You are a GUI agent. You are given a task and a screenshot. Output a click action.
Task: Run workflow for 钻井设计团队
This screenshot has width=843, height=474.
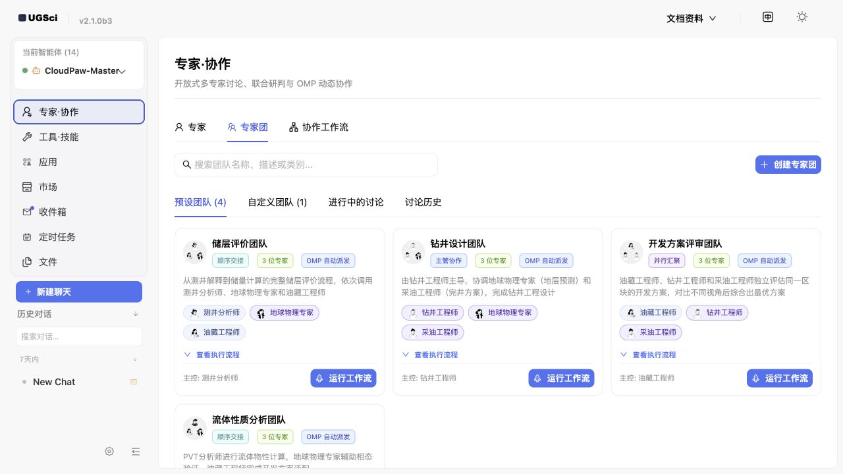pyautogui.click(x=562, y=378)
